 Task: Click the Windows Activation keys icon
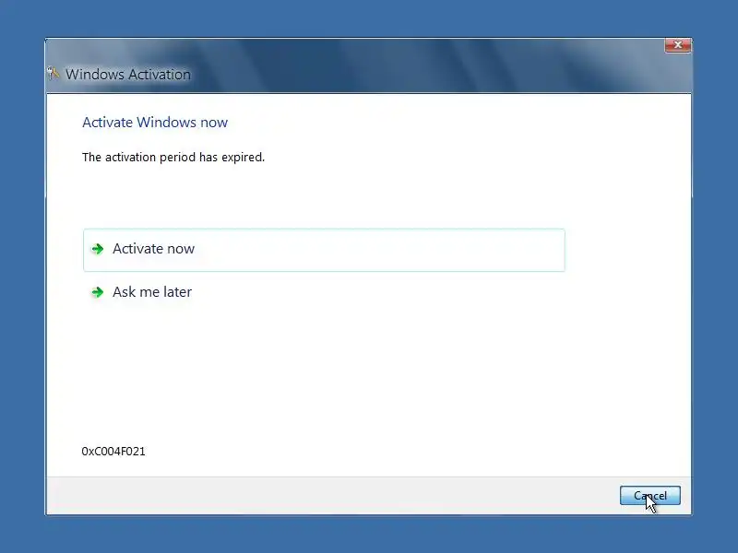(54, 74)
